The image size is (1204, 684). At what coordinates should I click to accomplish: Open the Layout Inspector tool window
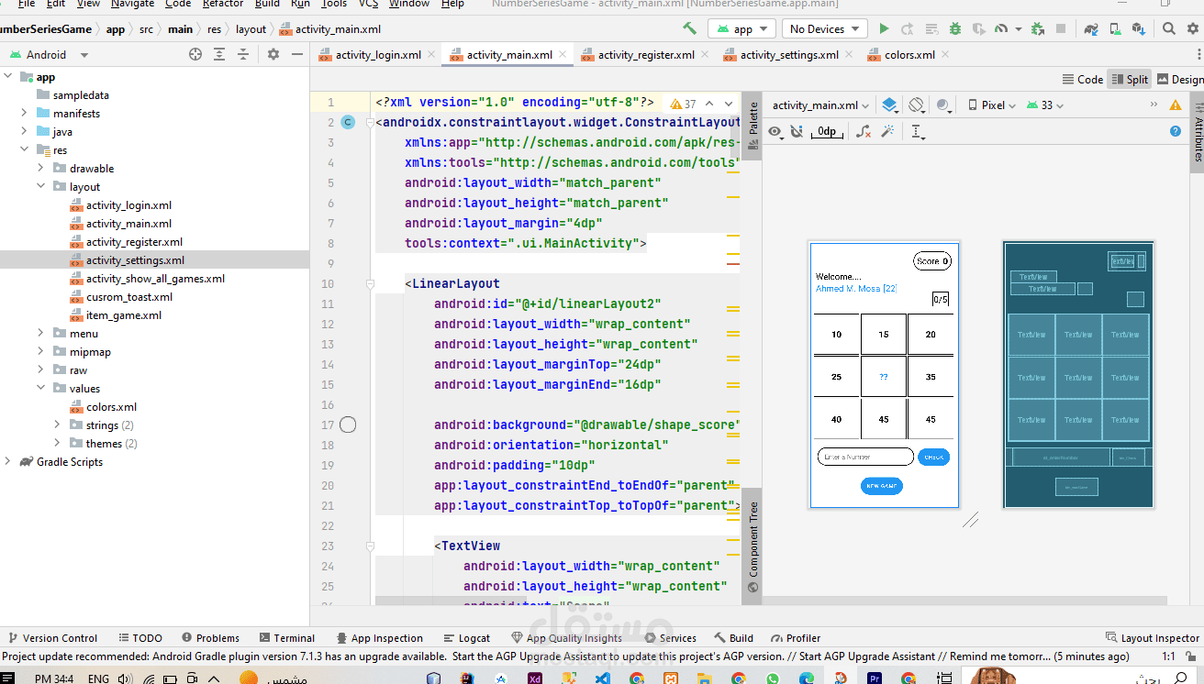click(1153, 638)
